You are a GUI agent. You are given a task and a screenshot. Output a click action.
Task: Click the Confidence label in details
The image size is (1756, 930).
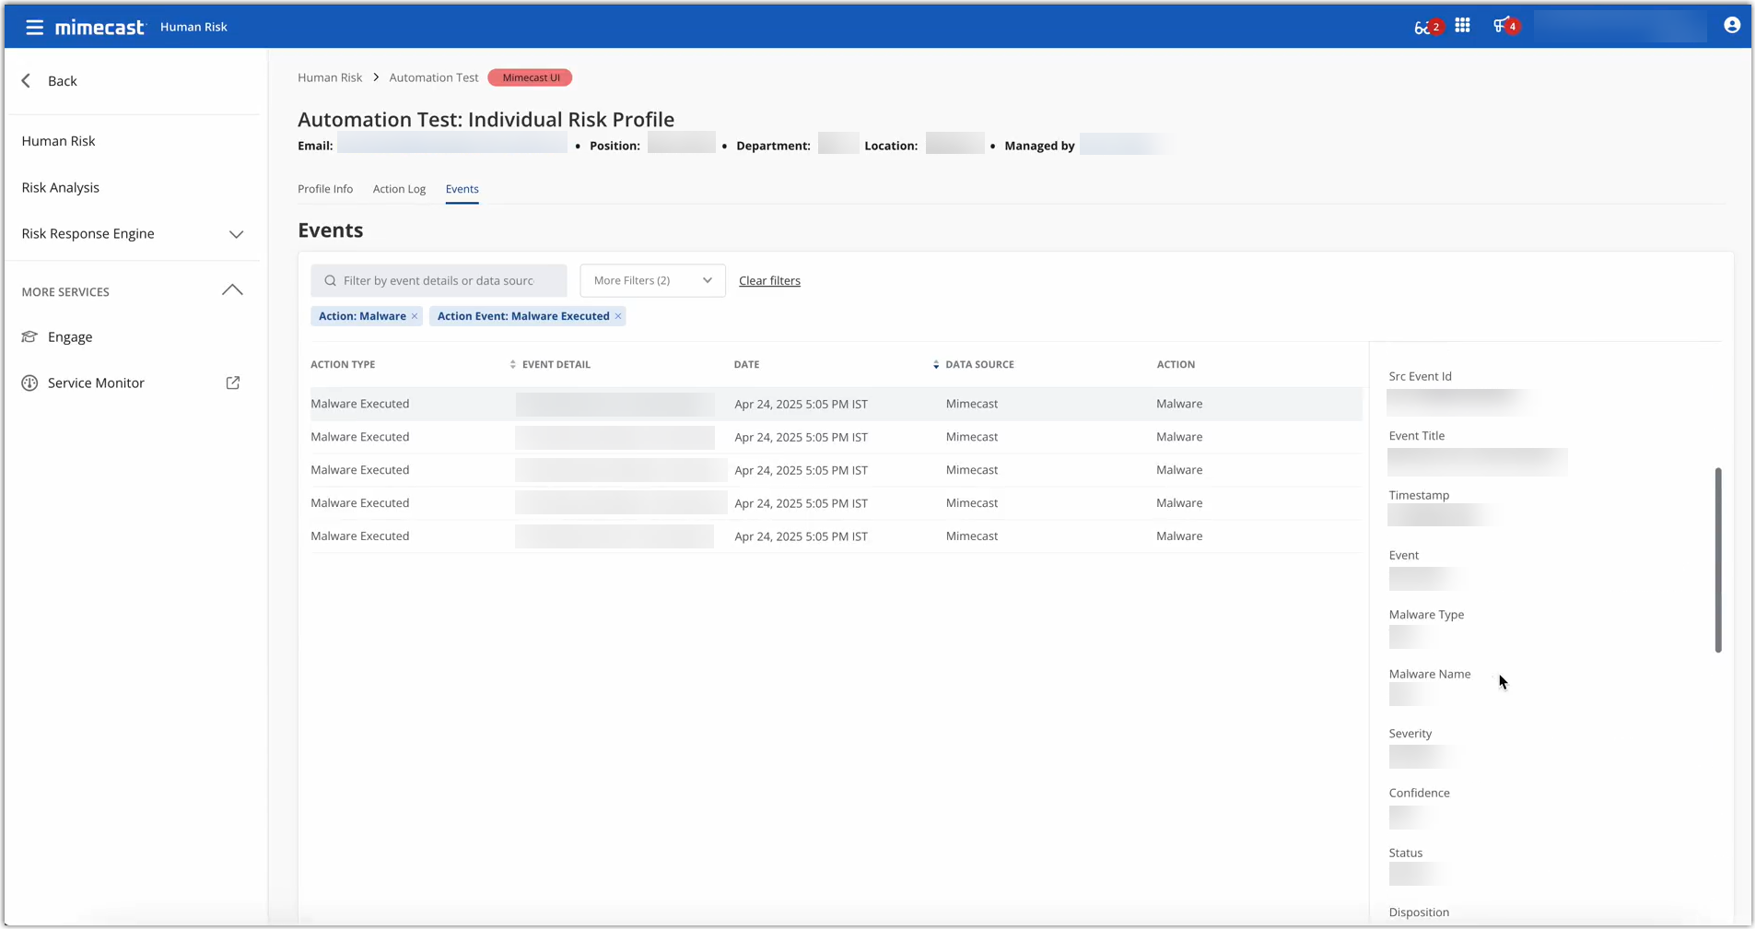pos(1419,794)
